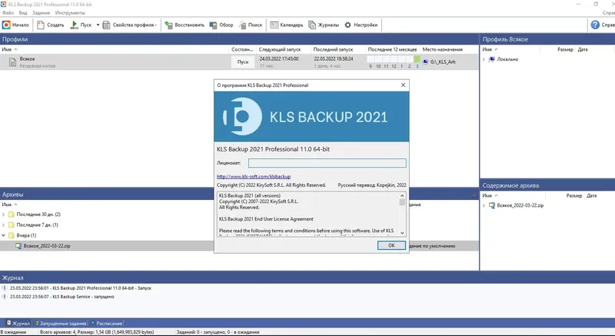The image size is (615, 336).
Task: Create a new profile with Создать
Action: [51, 25]
